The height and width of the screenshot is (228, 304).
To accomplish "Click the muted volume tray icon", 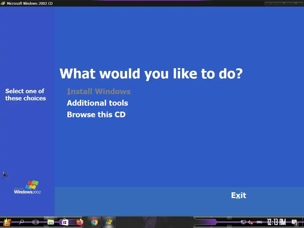I will [x=250, y=222].
